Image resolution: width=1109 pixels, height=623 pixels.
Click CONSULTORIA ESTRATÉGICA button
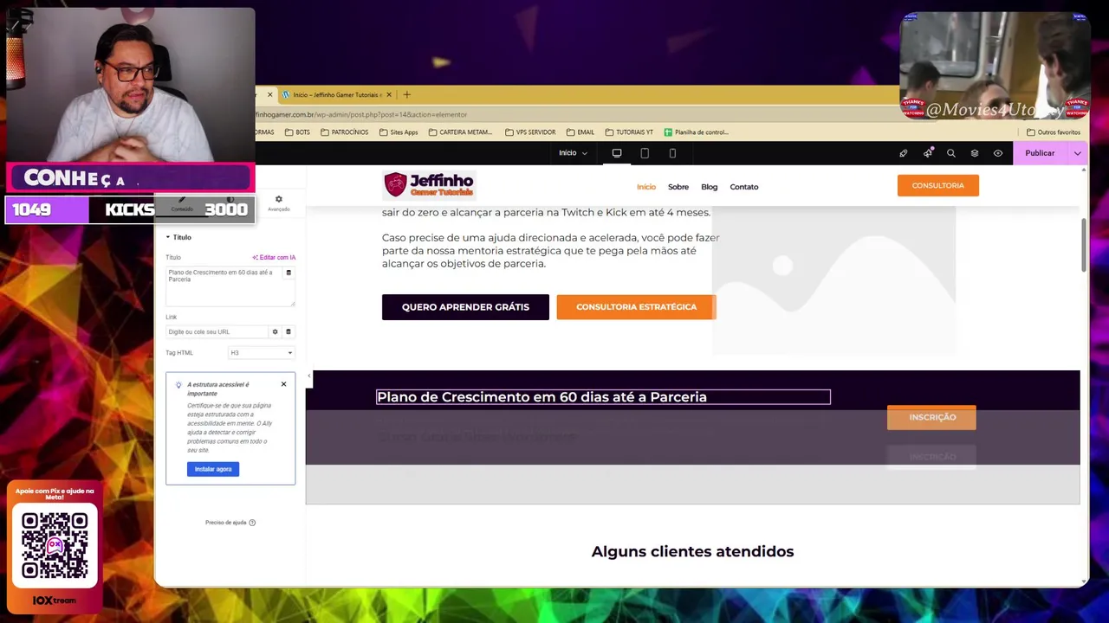tap(636, 307)
